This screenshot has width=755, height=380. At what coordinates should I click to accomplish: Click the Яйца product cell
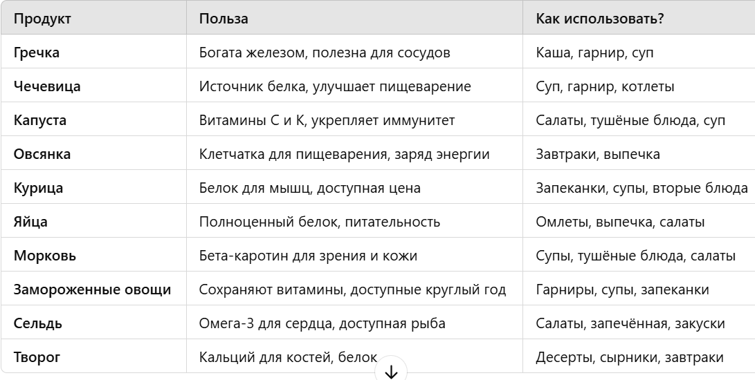30,222
